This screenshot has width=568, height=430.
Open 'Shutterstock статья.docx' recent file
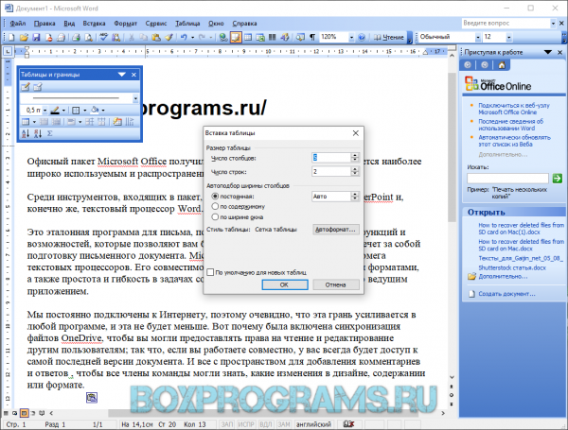[512, 267]
